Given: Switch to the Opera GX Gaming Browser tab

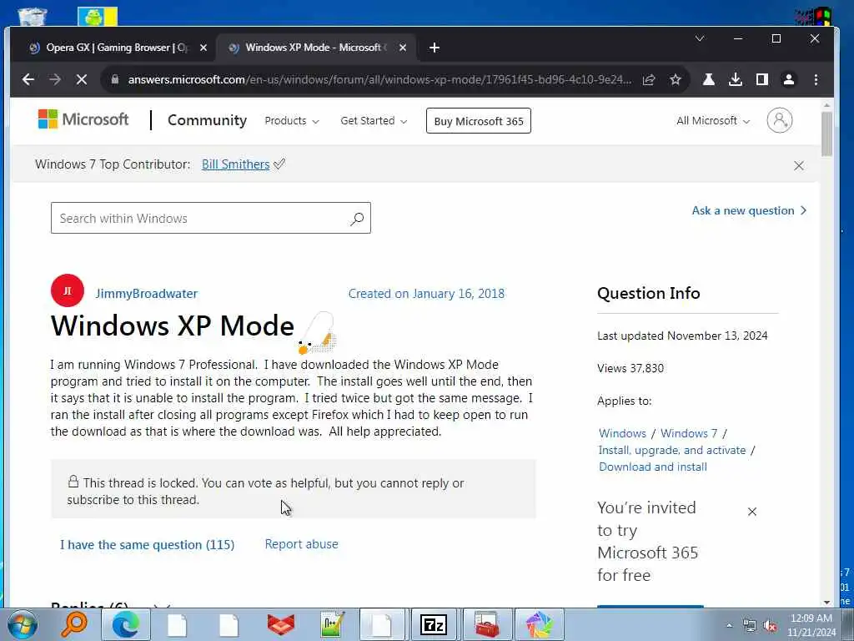Looking at the screenshot, I should click(117, 48).
